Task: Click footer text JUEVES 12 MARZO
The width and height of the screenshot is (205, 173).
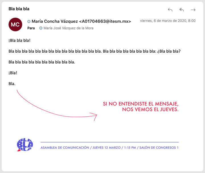Action: click(x=106, y=148)
